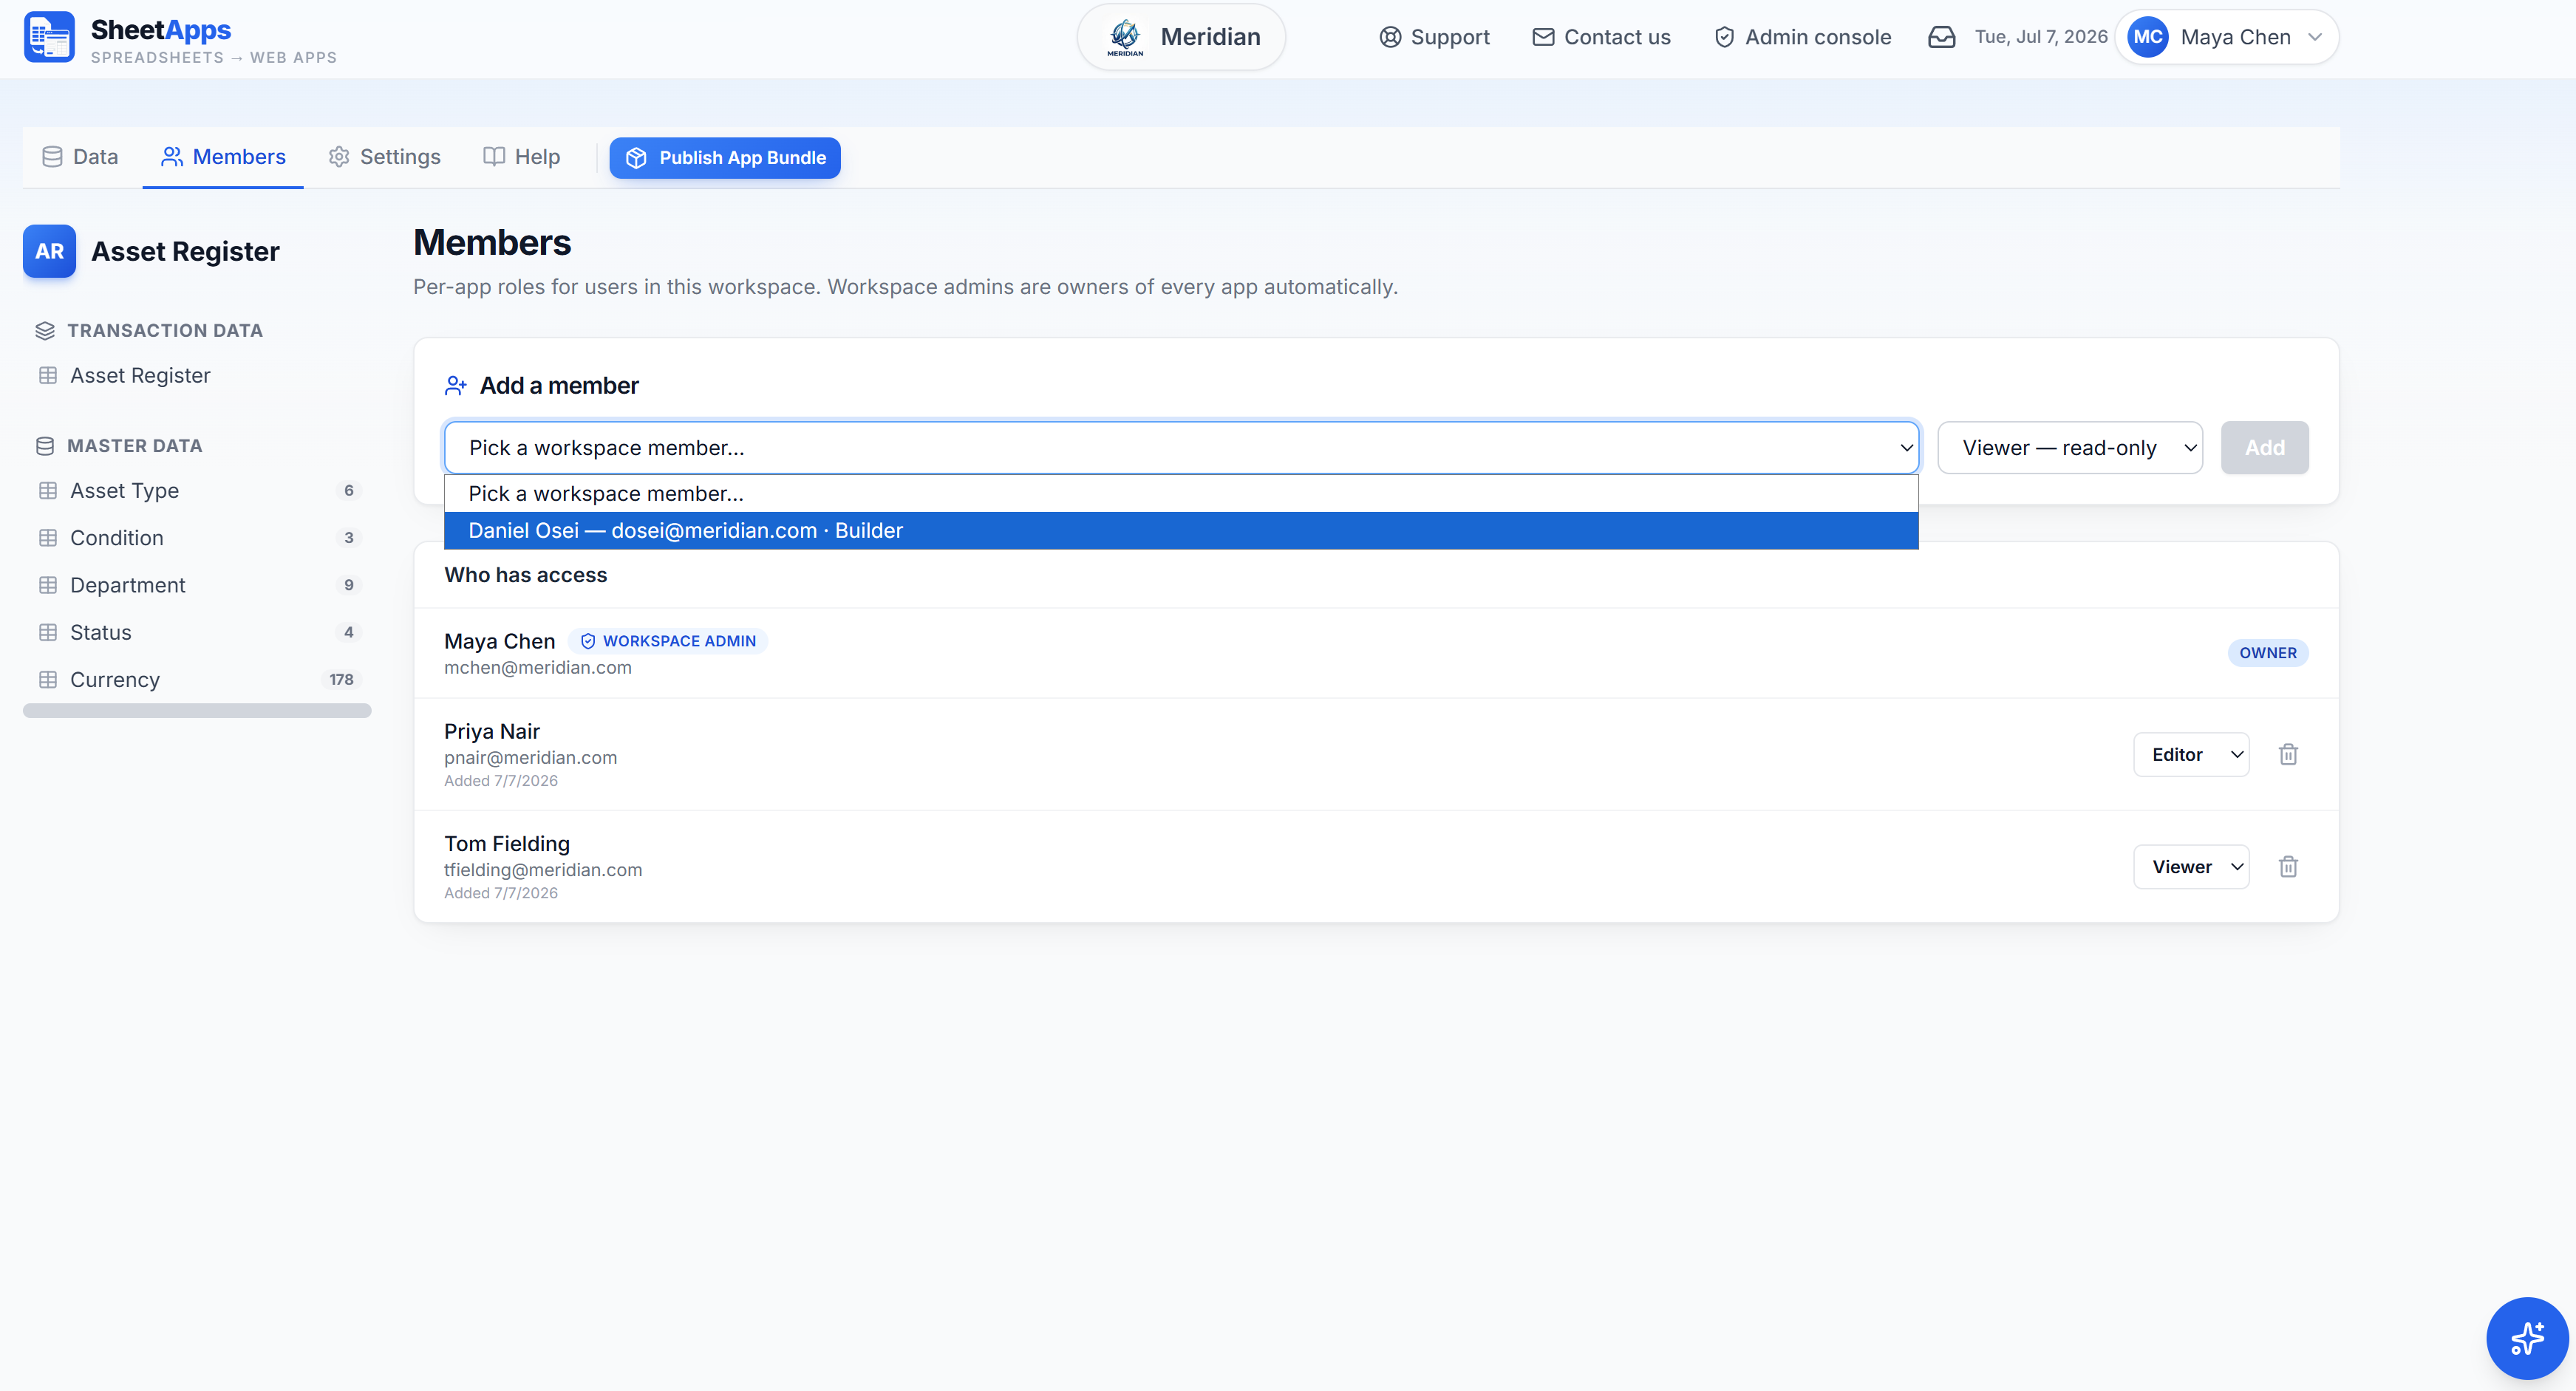This screenshot has height=1391, width=2576.
Task: Click the AR app badge icon
Action: pyautogui.click(x=49, y=251)
